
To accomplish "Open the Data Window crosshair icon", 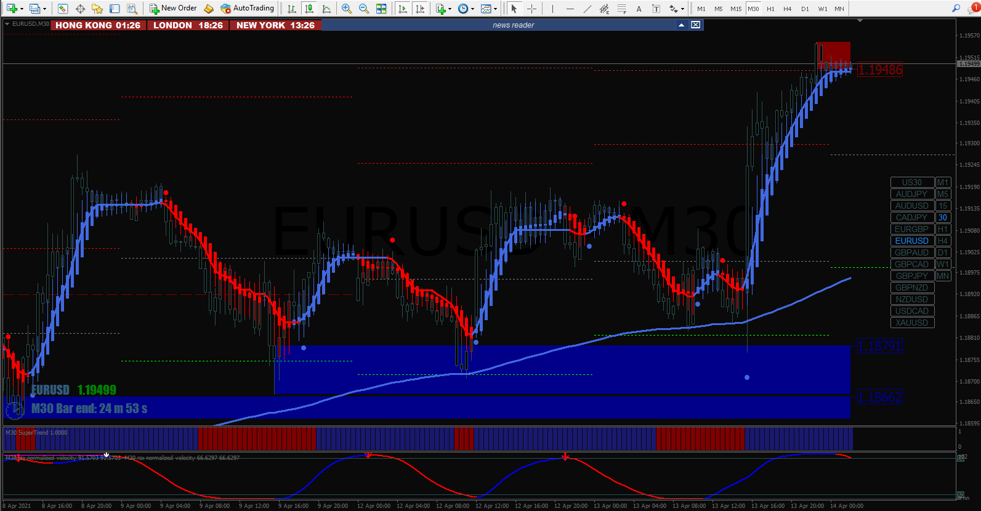I will click(80, 9).
